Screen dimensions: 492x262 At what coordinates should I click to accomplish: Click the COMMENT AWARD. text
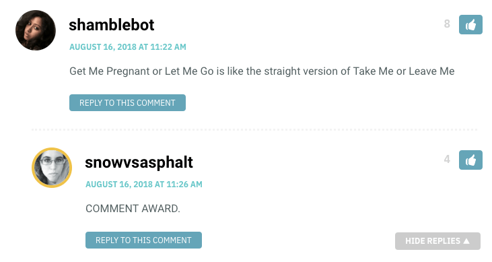(x=133, y=209)
